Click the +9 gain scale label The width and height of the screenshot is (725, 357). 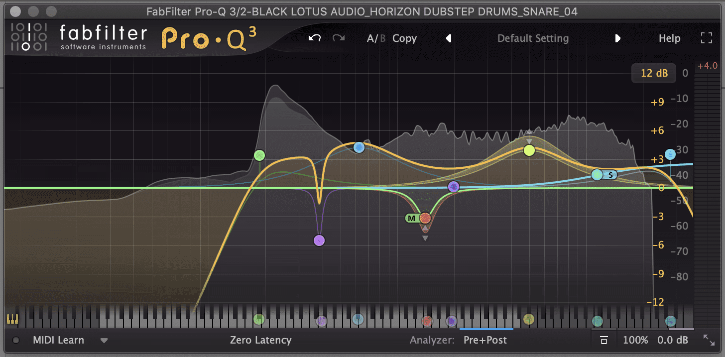point(658,102)
